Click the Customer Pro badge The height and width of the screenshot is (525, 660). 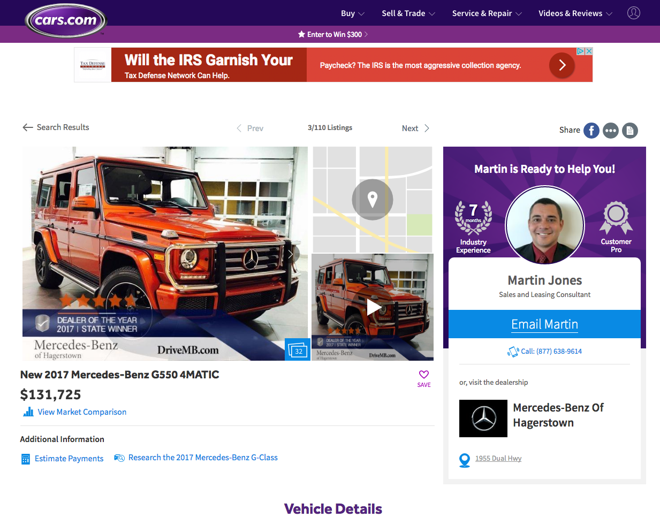tap(616, 227)
